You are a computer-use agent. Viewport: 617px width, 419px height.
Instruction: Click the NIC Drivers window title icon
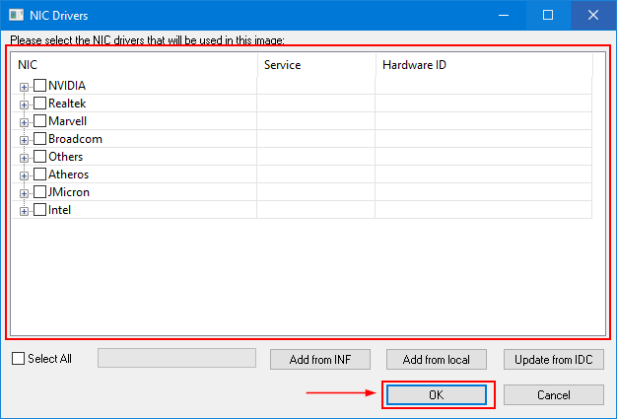[16, 15]
